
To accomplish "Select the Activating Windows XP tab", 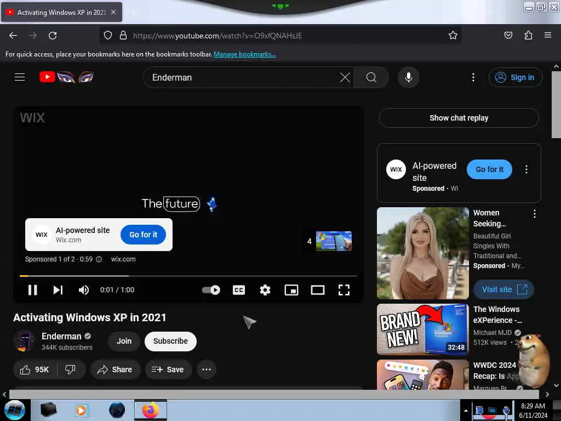I will 61,12.
